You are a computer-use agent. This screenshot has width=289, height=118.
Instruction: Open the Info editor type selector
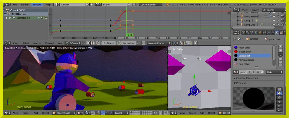coord(7,4)
